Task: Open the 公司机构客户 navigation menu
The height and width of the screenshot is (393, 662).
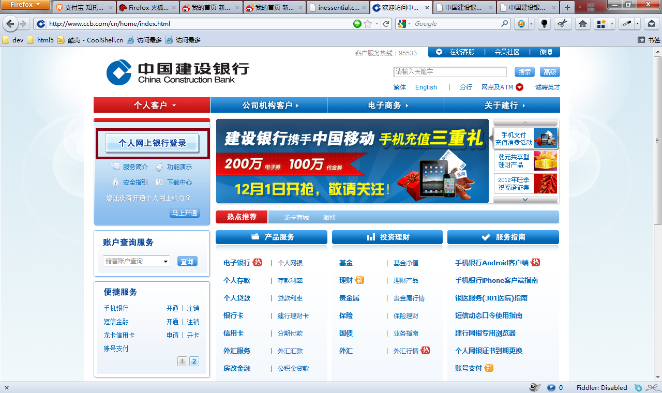Action: tap(269, 105)
